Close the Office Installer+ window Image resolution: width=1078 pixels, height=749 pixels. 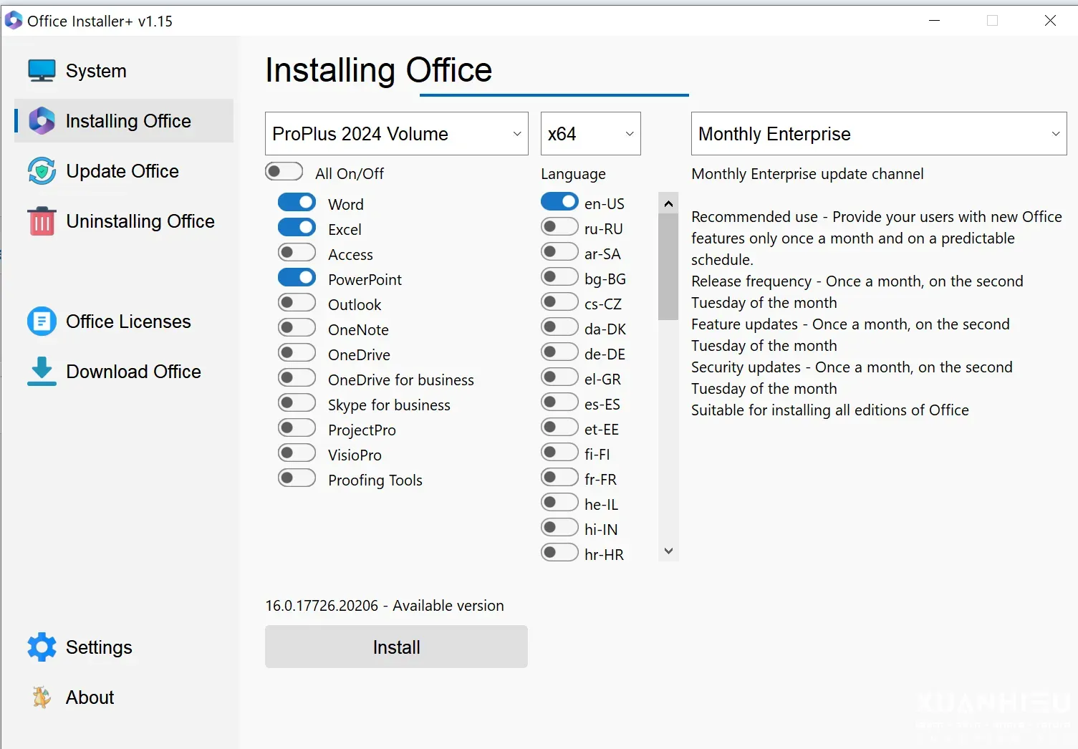(1050, 21)
